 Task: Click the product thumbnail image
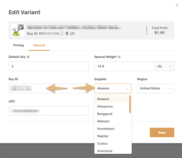tap(17, 30)
